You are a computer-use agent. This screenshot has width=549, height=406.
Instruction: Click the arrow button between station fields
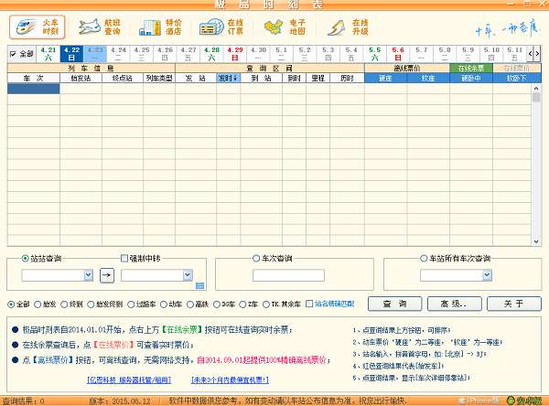(108, 274)
